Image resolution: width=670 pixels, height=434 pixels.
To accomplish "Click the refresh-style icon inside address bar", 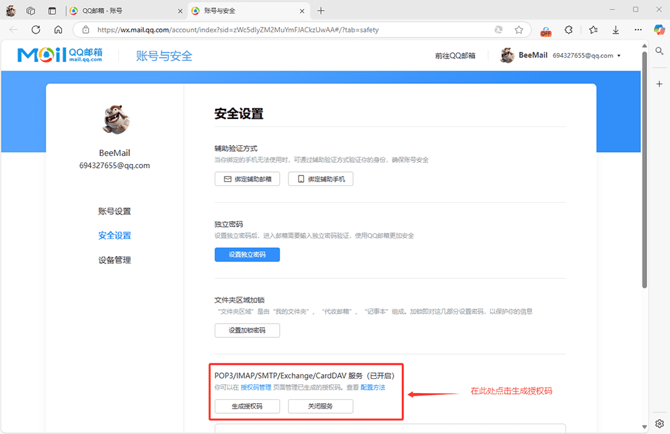I will (x=498, y=30).
